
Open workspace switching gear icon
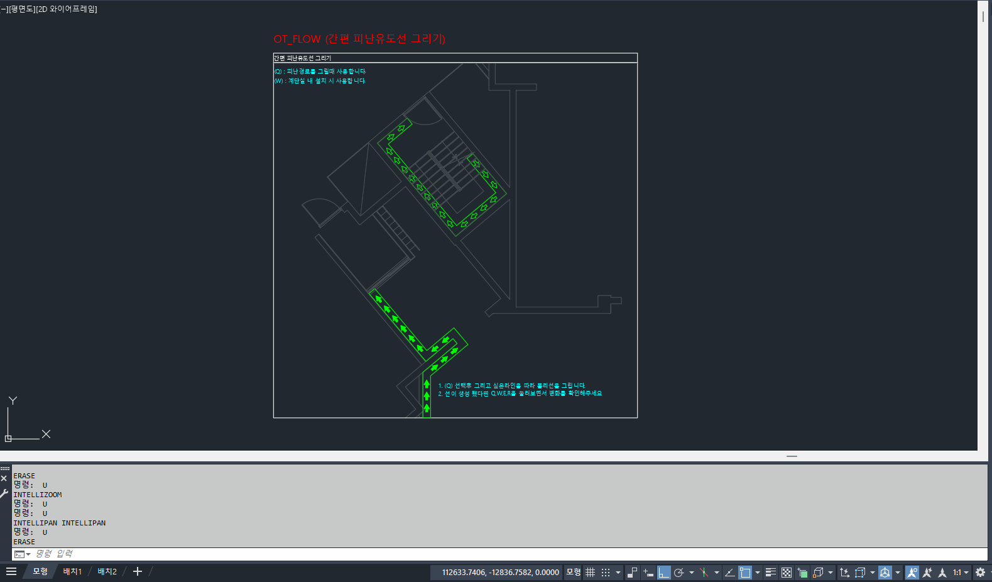pos(980,573)
